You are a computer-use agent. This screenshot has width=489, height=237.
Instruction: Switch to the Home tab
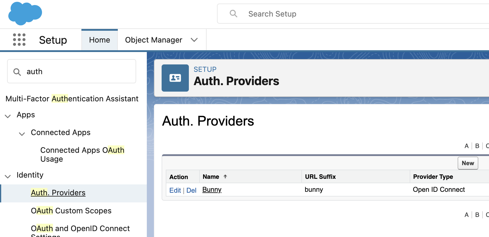click(99, 40)
